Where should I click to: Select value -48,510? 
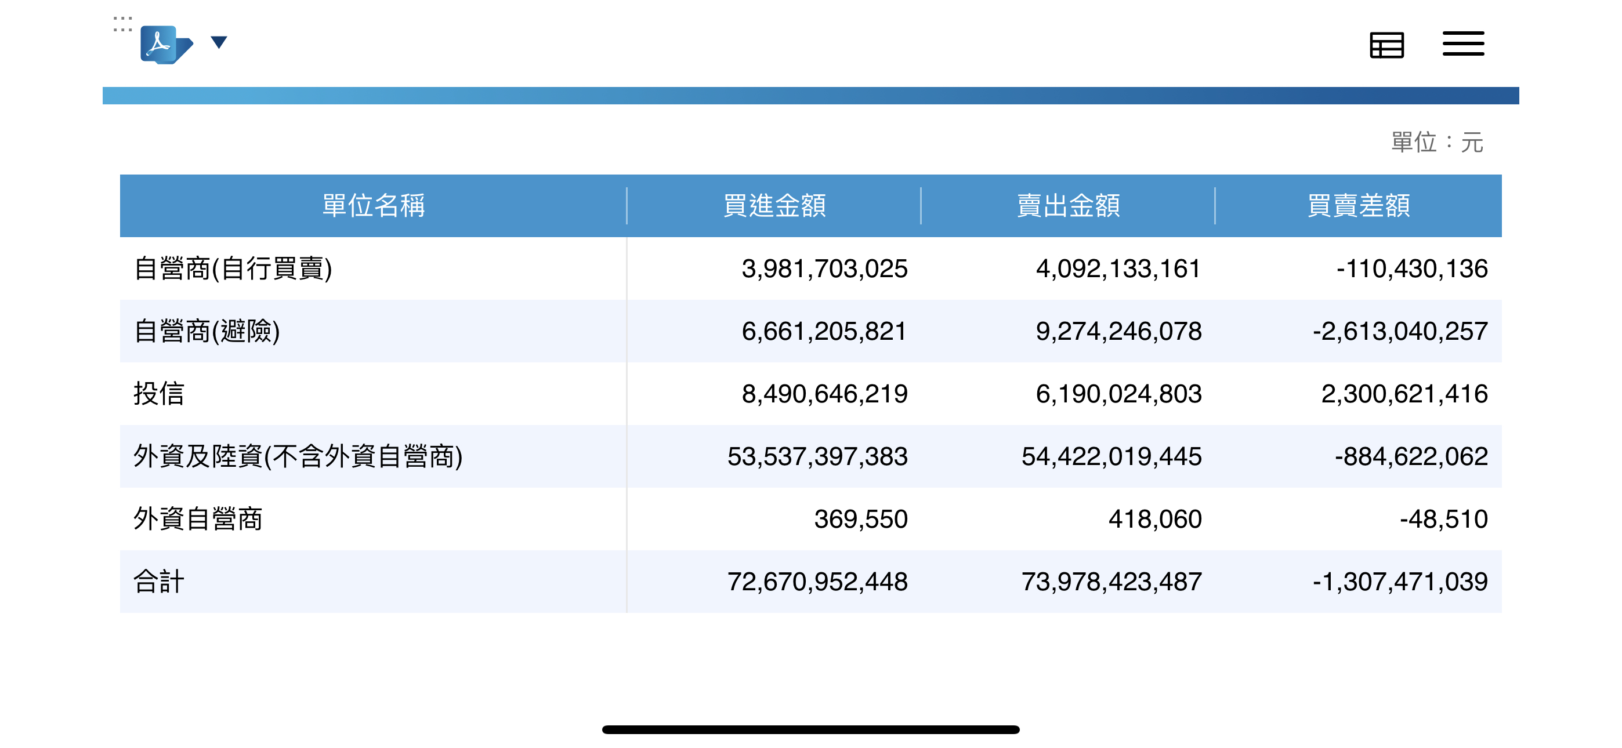pyautogui.click(x=1443, y=519)
